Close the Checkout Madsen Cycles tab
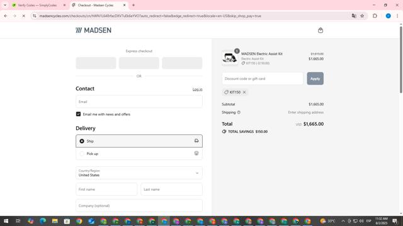403x226 pixels. [125, 5]
